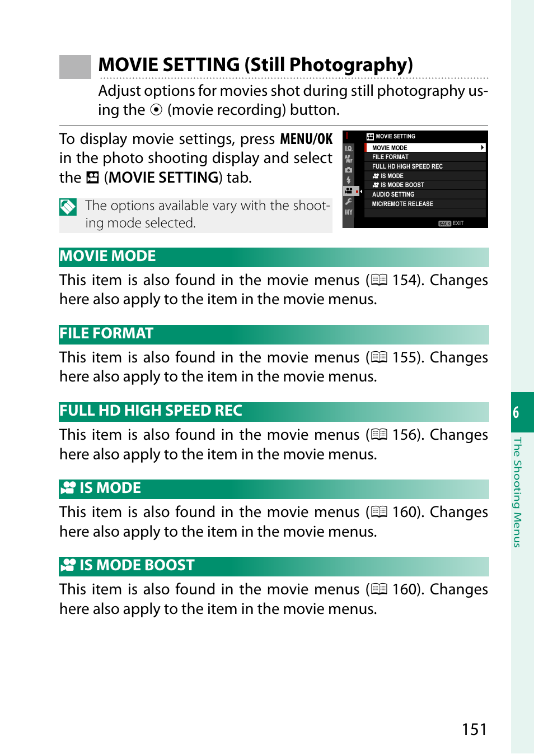Click the MOVIE SETTING (Still Photography) page title
Screen dimensions: 534x754
tap(256, 65)
